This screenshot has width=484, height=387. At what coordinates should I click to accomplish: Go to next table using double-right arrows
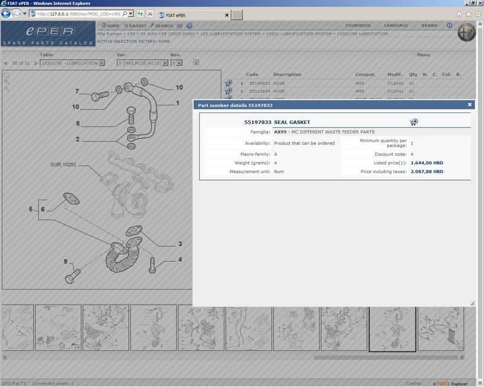point(34,63)
